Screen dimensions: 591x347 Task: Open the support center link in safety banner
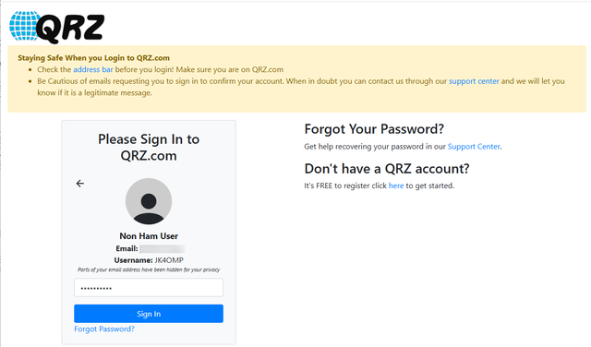(x=474, y=81)
